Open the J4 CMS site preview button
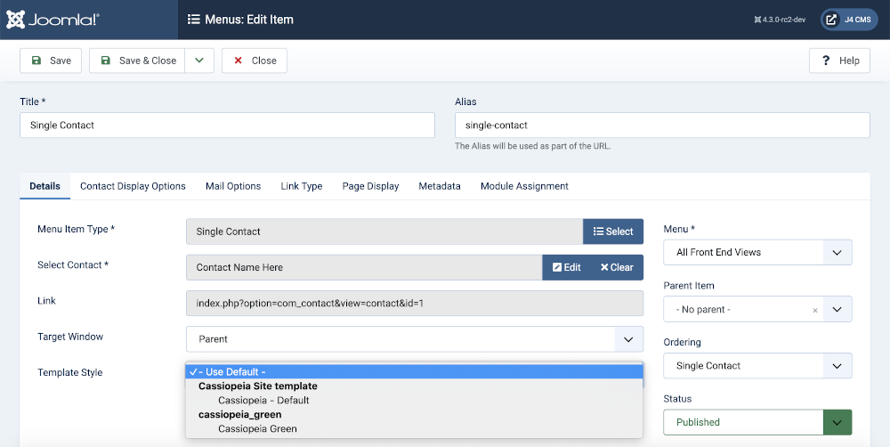The width and height of the screenshot is (890, 447). (x=849, y=20)
